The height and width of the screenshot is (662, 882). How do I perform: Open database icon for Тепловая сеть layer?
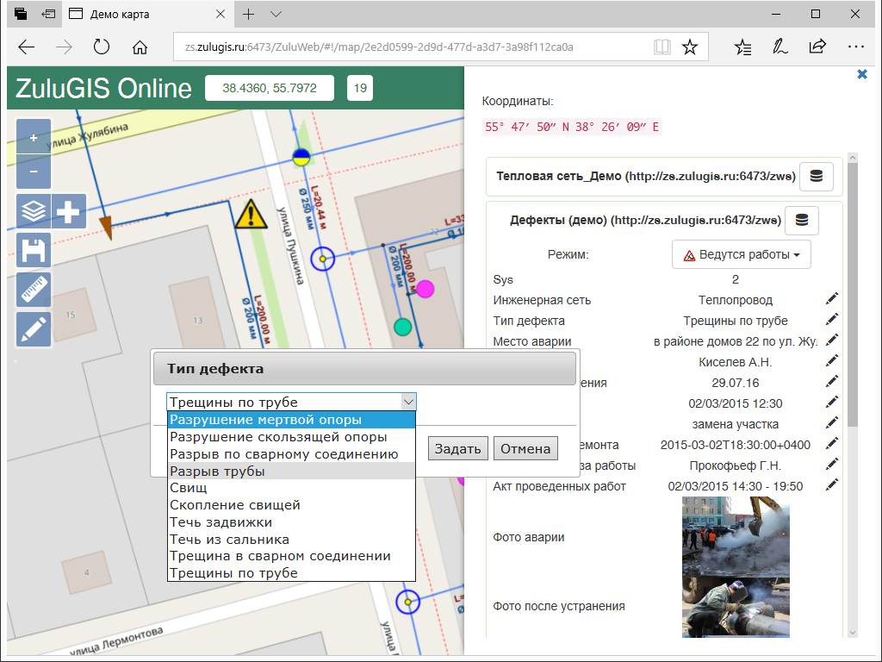pos(816,176)
